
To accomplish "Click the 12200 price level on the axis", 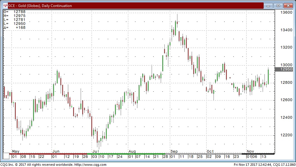I will pyautogui.click(x=286, y=135).
